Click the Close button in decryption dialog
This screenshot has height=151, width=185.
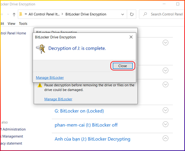click(122, 66)
